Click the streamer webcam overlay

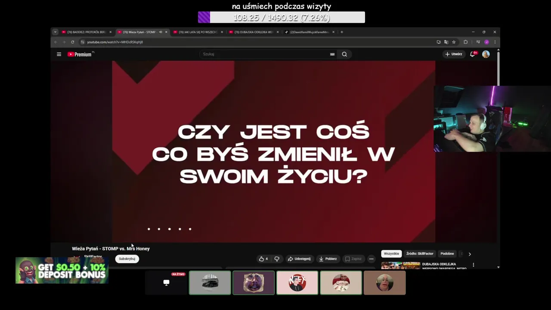(492, 118)
